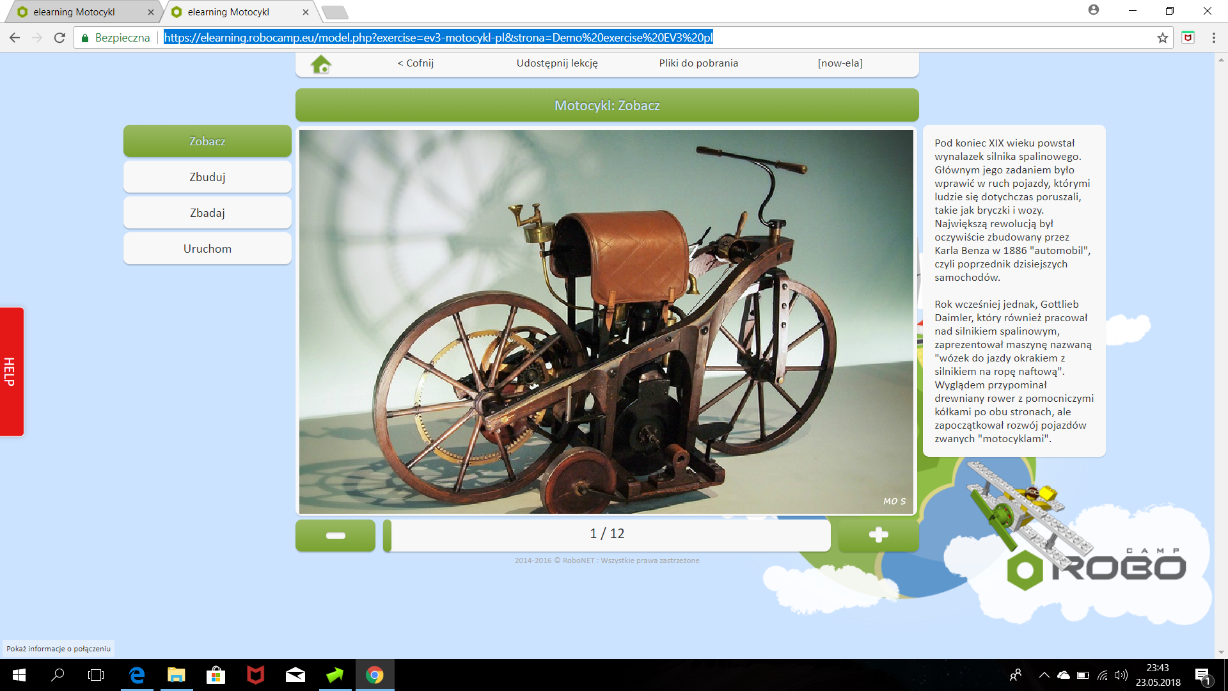The image size is (1228, 691).
Task: Select the Zbuduj section button
Action: point(207,177)
